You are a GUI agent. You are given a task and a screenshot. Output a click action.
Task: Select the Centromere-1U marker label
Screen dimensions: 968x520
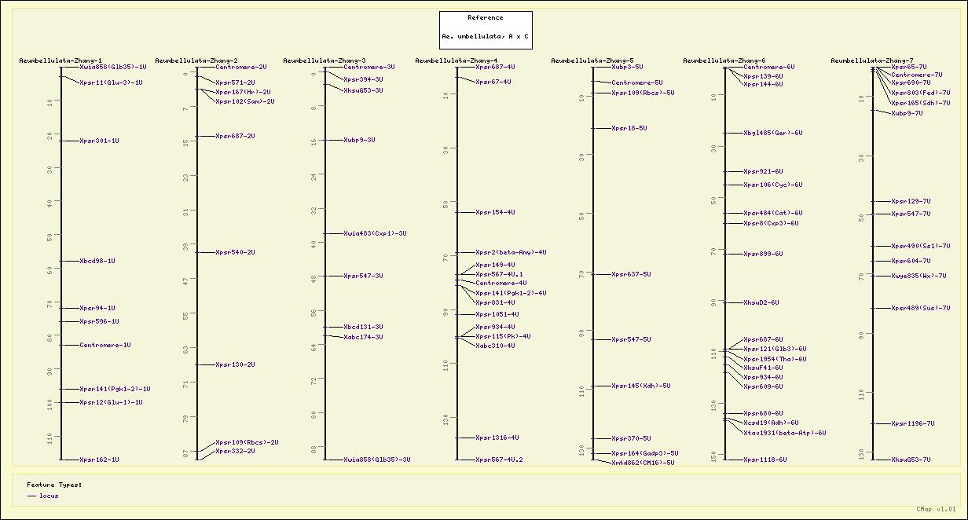click(104, 346)
